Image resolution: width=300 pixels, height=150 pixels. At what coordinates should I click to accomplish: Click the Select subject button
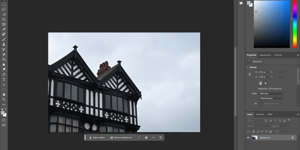[x=97, y=138]
